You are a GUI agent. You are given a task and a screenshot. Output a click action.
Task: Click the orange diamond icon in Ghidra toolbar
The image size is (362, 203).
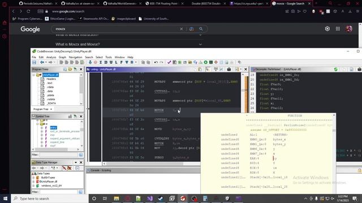point(216,63)
